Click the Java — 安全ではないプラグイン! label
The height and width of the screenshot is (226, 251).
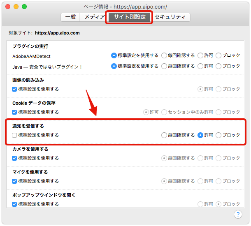point(47,67)
